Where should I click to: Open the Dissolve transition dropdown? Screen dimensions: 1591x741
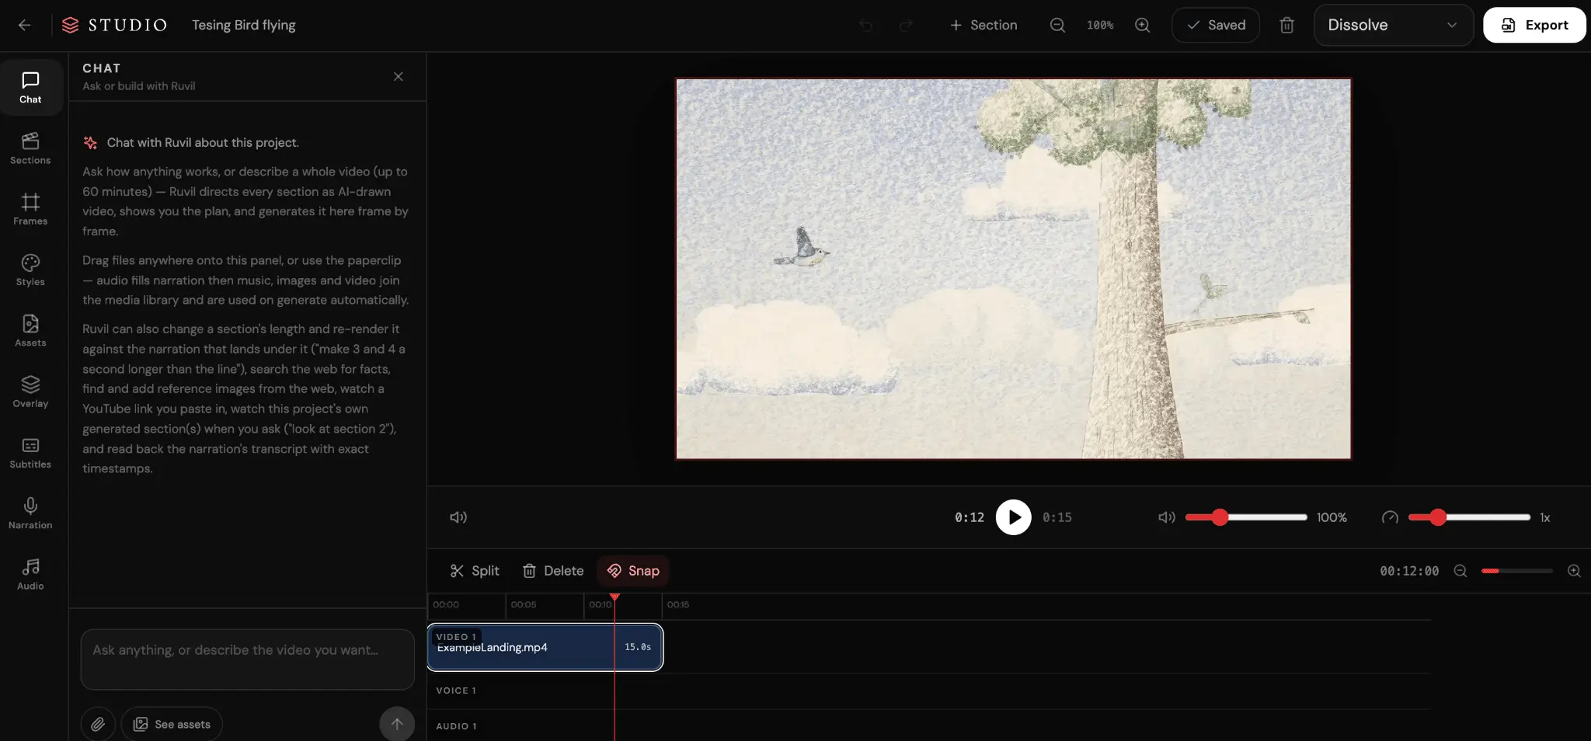point(1393,25)
